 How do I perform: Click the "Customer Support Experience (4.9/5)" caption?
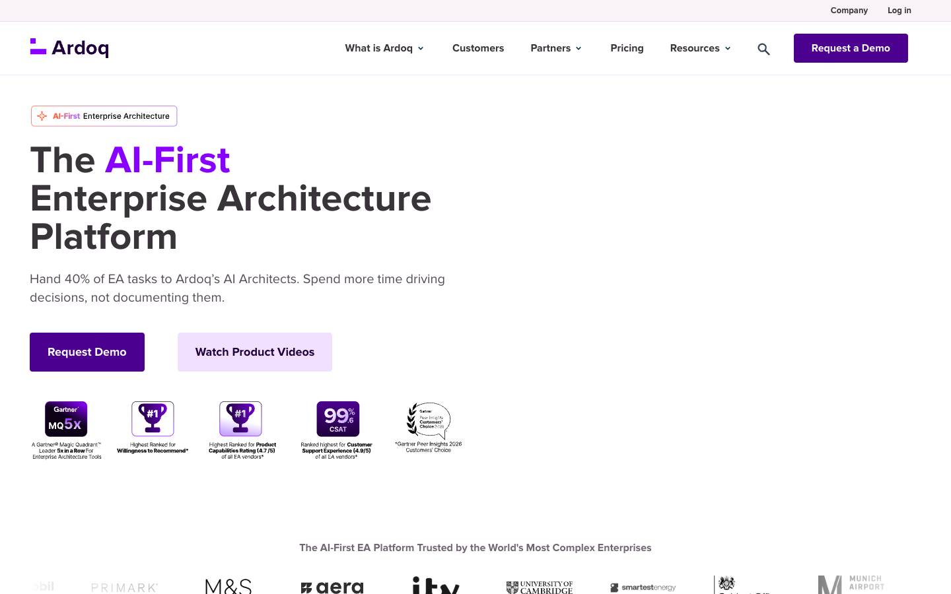click(x=337, y=451)
